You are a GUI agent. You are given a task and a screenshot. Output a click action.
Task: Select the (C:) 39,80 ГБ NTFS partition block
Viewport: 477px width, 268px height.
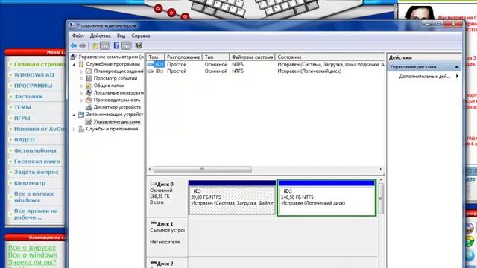pos(232,197)
